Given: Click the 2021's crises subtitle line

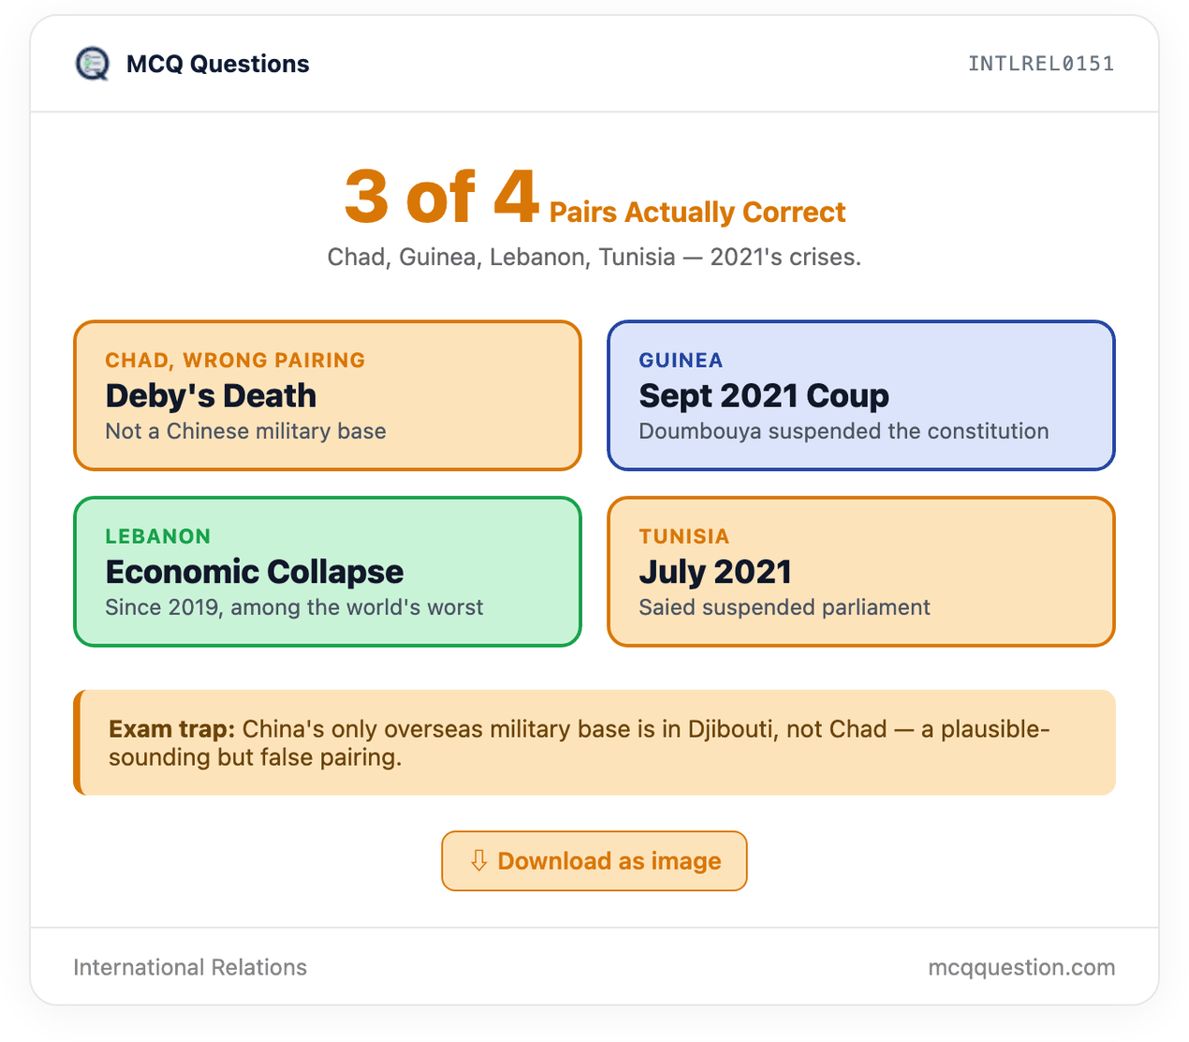Looking at the screenshot, I should [x=594, y=257].
